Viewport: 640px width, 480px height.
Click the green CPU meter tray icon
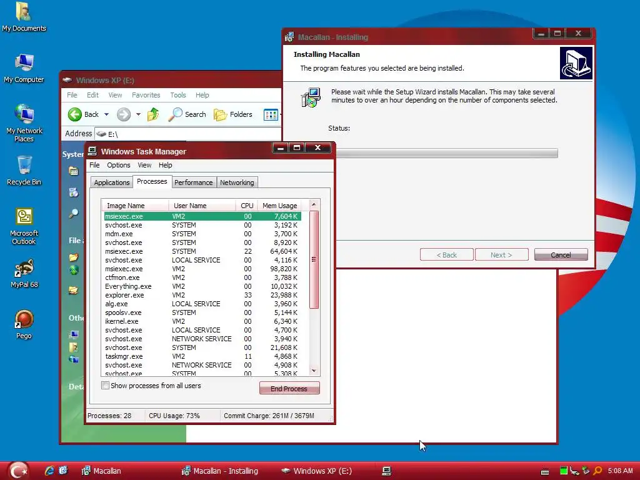pos(564,471)
